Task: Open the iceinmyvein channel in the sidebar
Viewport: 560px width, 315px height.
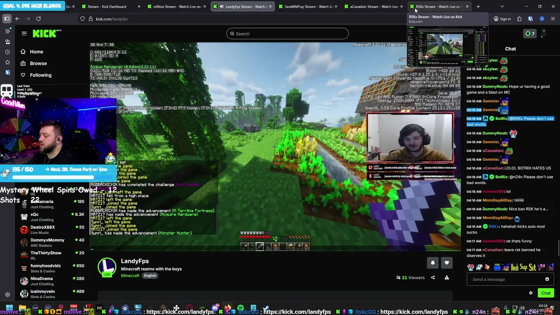Action: pos(52,294)
